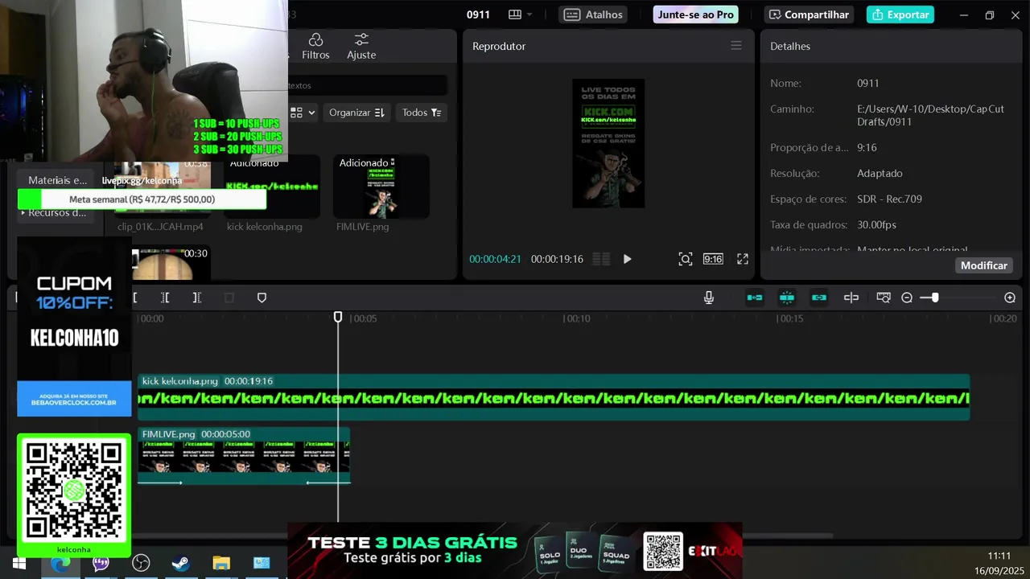This screenshot has height=579, width=1030.
Task: Click the preview zoom-to-fit icon
Action: (685, 259)
